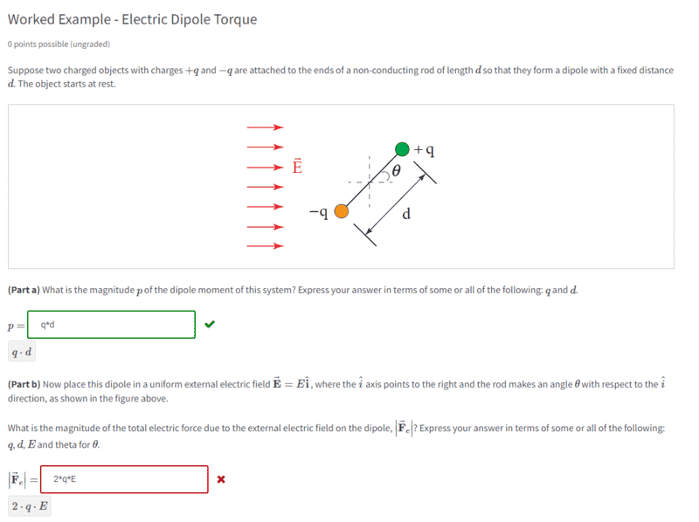
Task: Click the theta angle symbol in diagram
Action: [x=396, y=172]
